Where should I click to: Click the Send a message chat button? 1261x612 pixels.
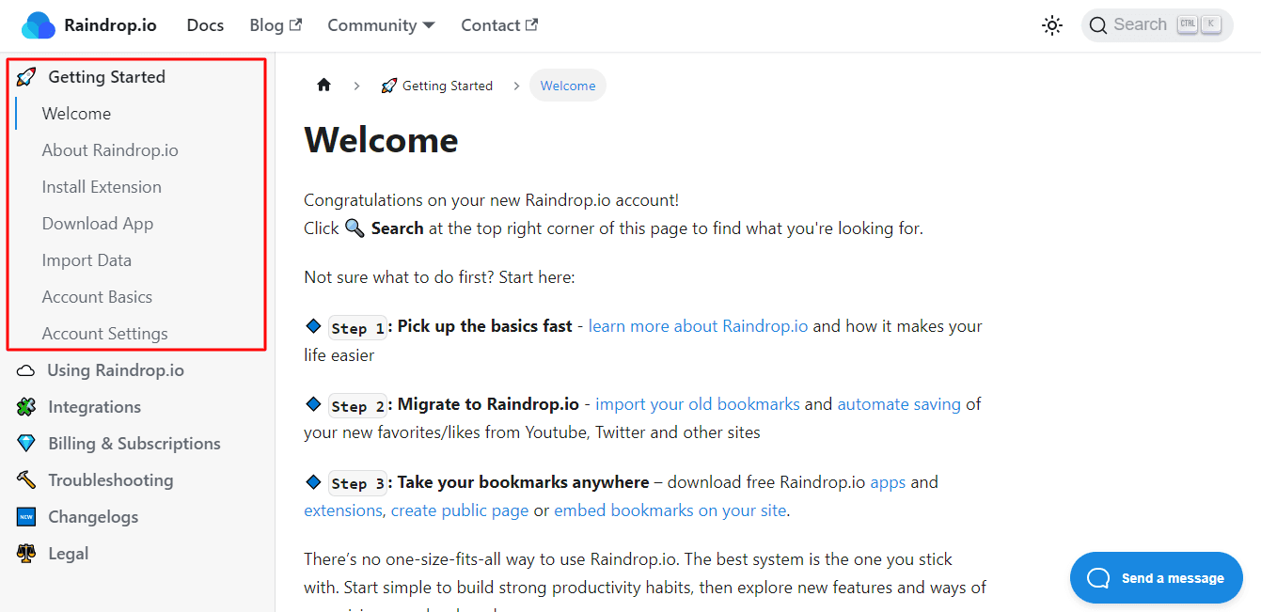[x=1156, y=577]
